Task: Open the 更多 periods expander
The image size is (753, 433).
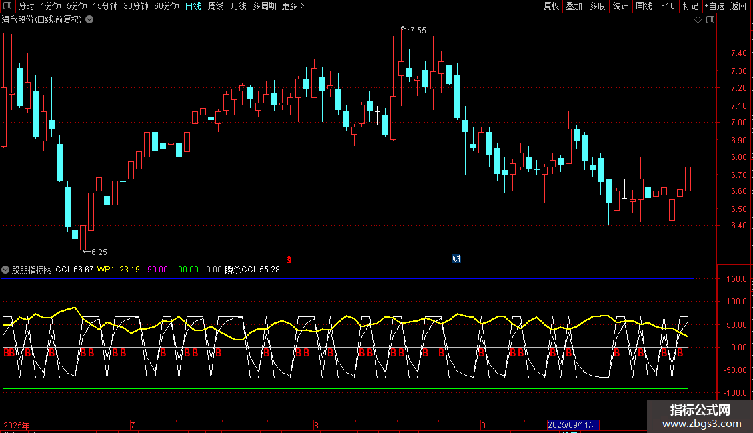Action: [293, 7]
